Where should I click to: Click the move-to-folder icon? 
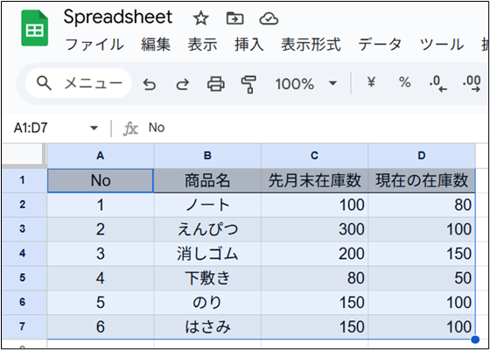(x=234, y=19)
